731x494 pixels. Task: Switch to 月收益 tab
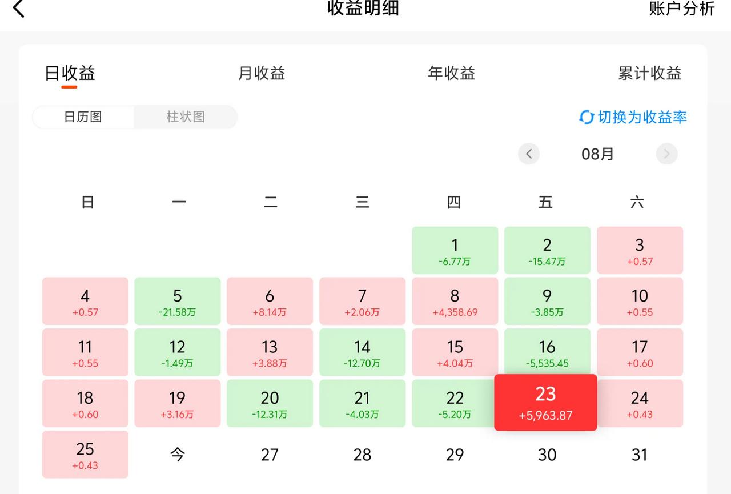point(262,73)
